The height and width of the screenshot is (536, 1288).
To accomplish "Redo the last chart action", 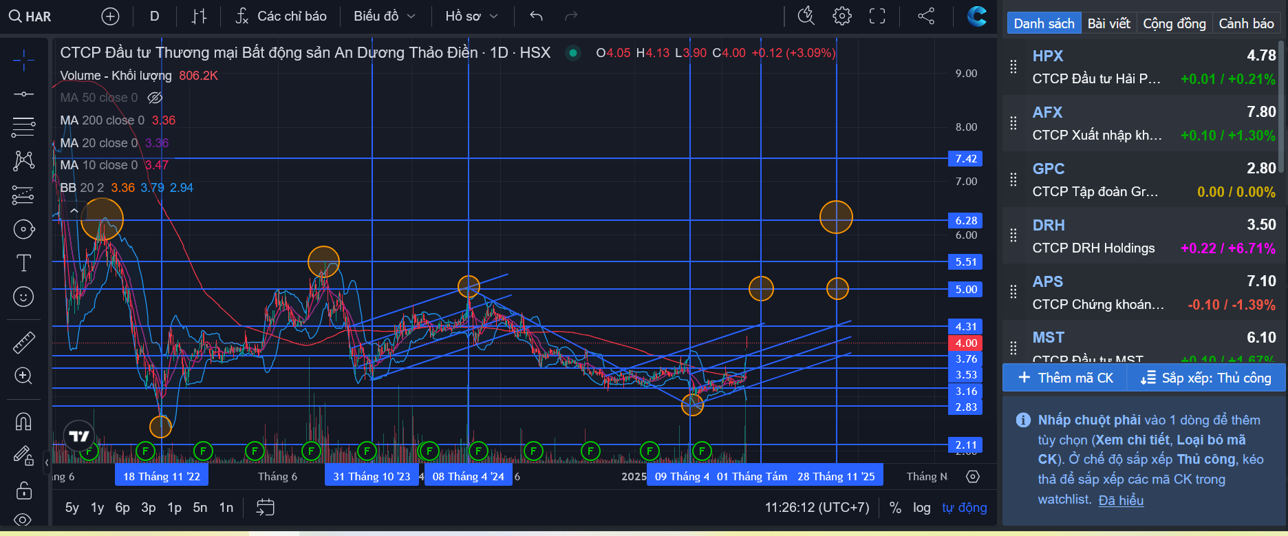I will [571, 17].
